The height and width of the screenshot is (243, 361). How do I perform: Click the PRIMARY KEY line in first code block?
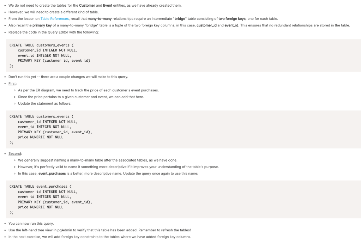pyautogui.click(x=54, y=61)
